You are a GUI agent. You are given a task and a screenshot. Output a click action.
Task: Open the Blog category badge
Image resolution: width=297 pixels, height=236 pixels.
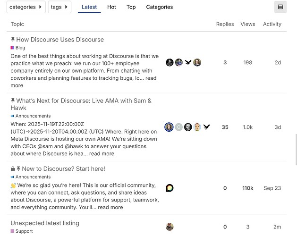[18, 48]
